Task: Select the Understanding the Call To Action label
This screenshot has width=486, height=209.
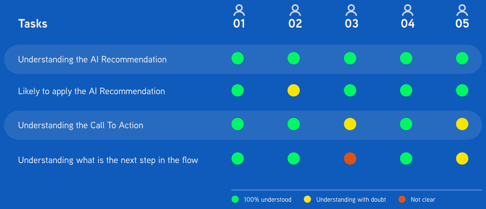Action: click(81, 125)
